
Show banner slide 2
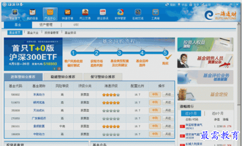point(59,69)
